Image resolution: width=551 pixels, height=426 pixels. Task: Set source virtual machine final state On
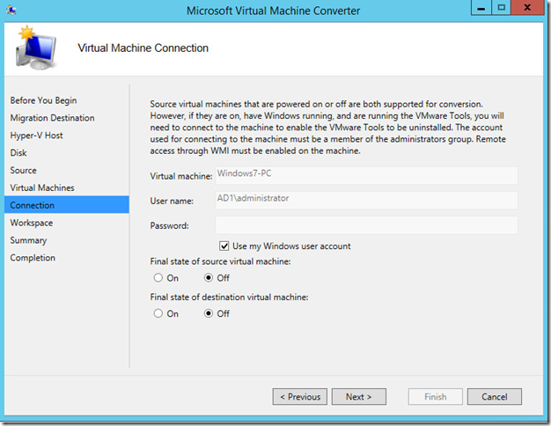pyautogui.click(x=158, y=277)
